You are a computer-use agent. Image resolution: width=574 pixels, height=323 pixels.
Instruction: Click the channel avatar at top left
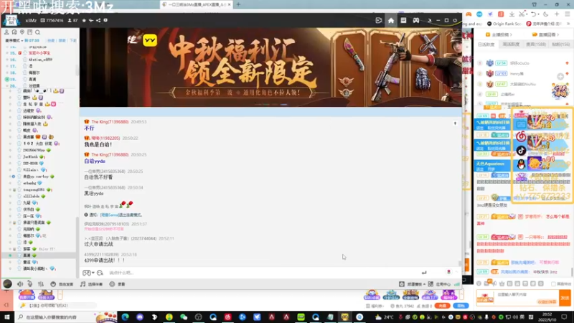click(11, 21)
